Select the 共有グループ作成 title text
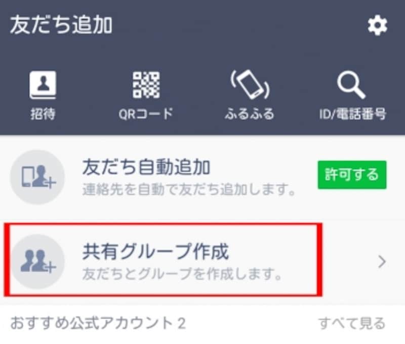This screenshot has width=405, height=344. 155,251
